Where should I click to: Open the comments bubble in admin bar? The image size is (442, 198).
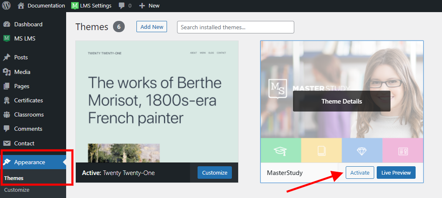[122, 6]
